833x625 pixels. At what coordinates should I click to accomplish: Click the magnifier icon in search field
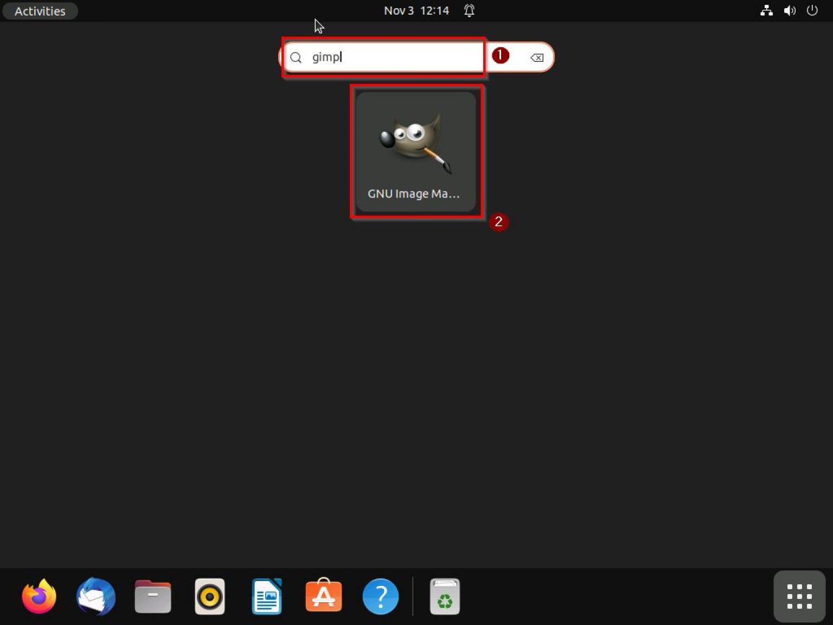click(296, 57)
